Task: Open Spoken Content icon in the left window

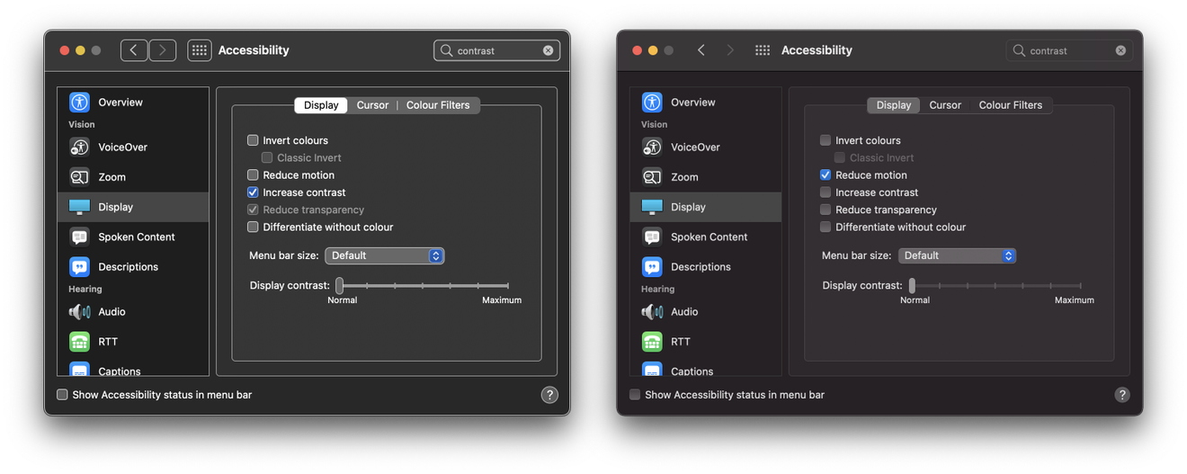Action: 80,237
